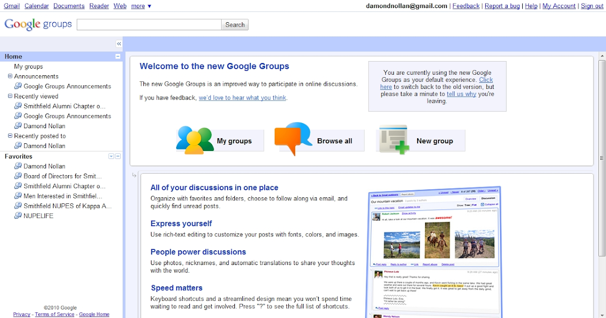Collapse the Favorites section
Image resolution: width=606 pixels, height=318 pixels.
[x=118, y=156]
